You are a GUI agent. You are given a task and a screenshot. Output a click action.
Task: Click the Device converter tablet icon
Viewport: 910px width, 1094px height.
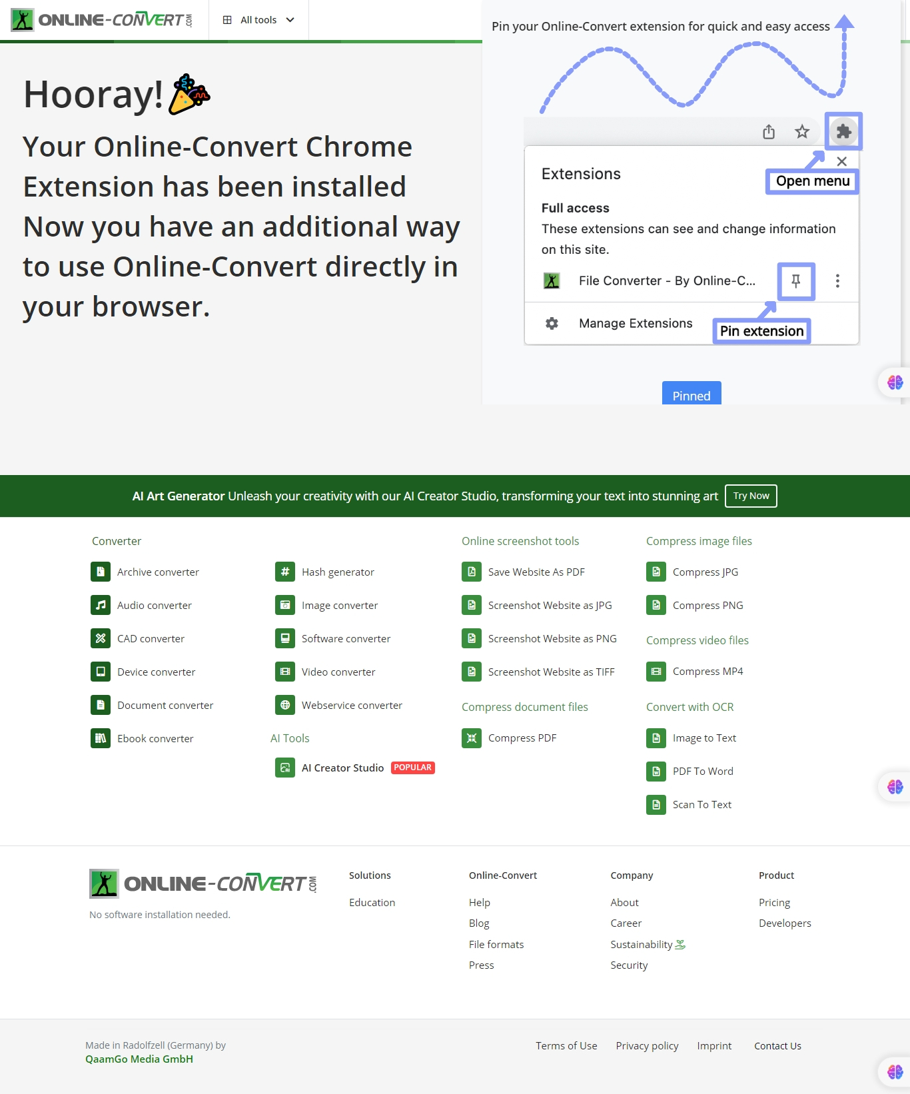[101, 672]
